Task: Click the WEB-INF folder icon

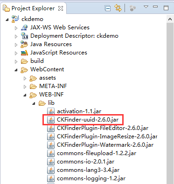Action: (33, 95)
